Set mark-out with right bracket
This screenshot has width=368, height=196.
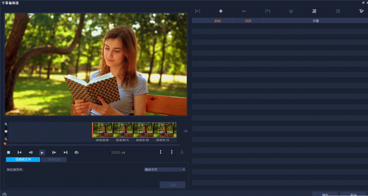tap(172, 152)
